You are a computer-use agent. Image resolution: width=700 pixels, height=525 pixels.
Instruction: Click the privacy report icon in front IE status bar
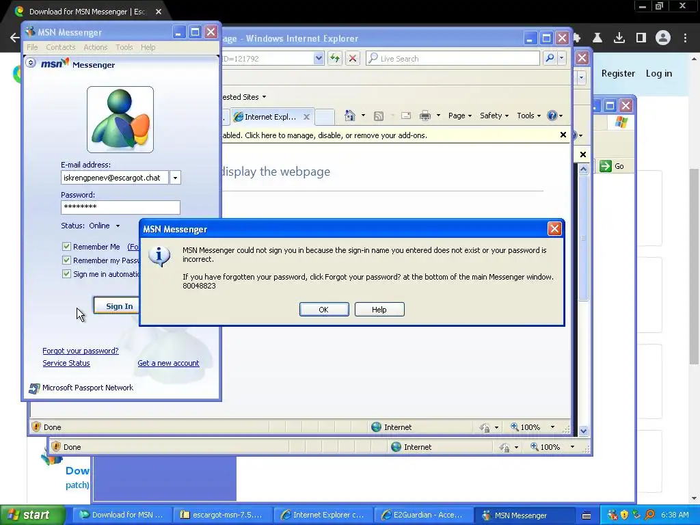click(x=485, y=428)
